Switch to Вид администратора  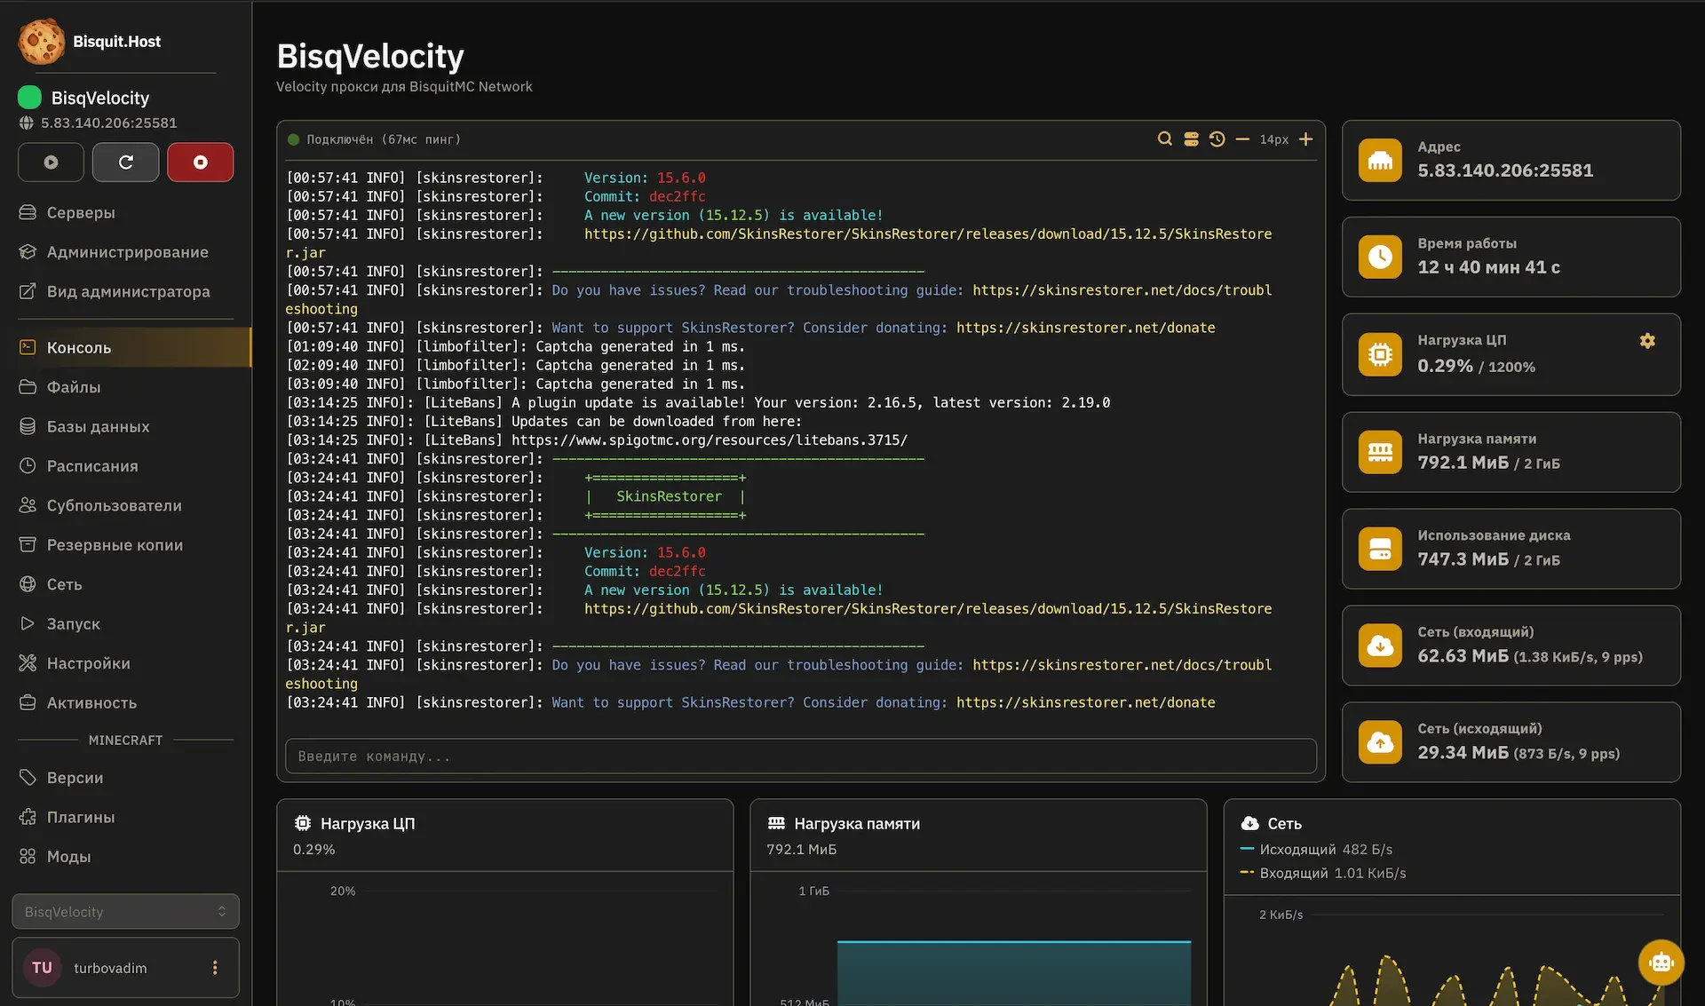(125, 291)
